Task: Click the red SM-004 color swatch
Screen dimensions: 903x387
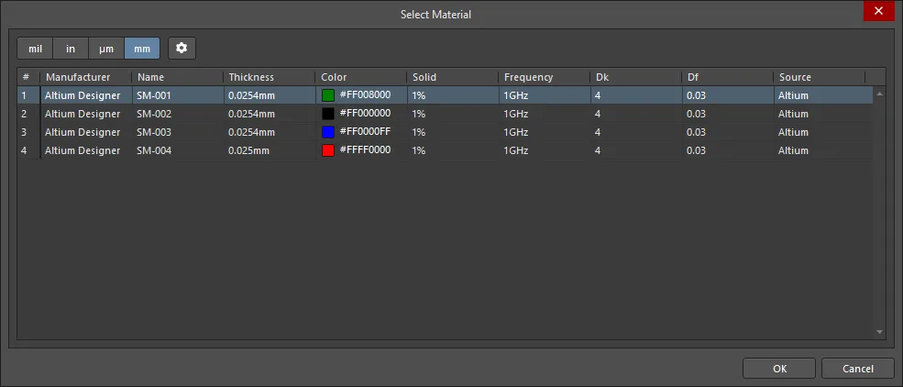Action: (x=328, y=151)
